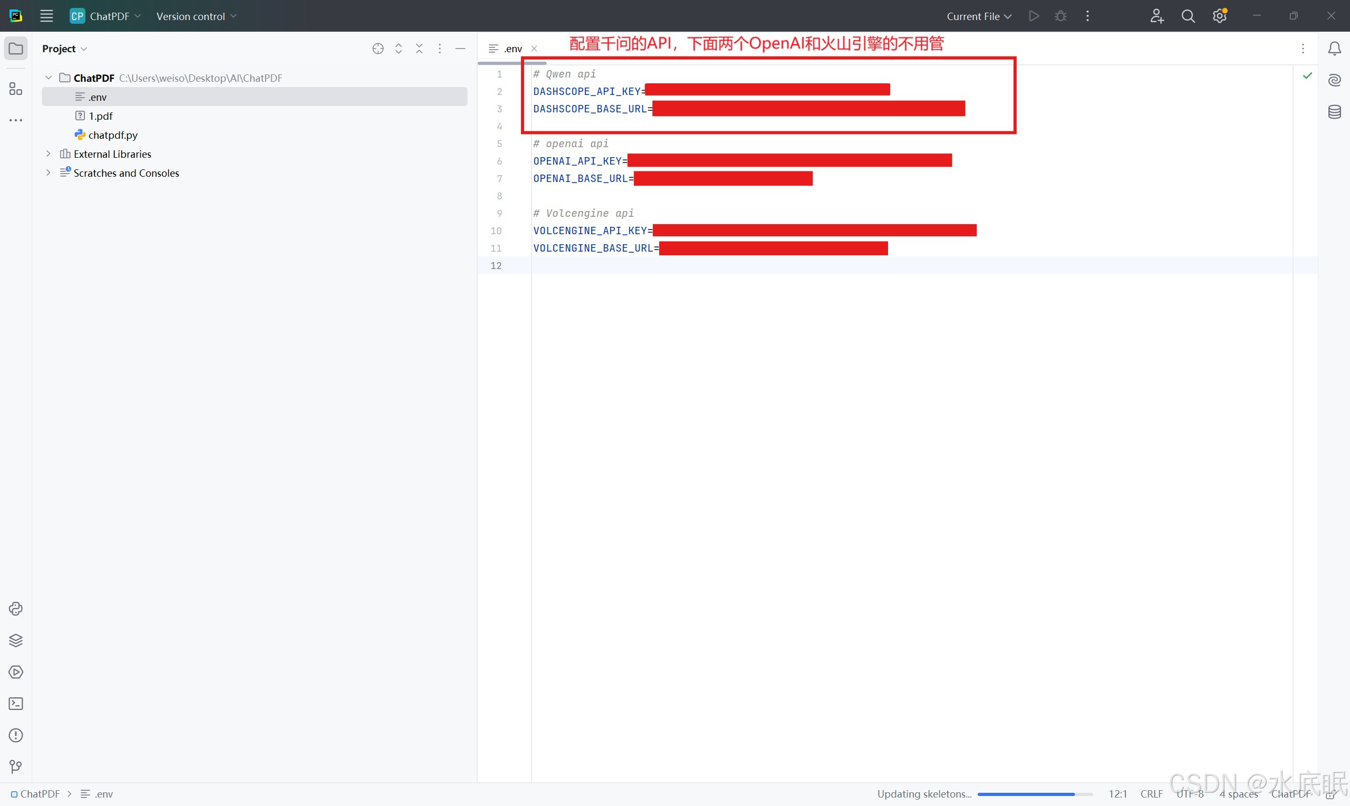
Task: Open Project panel options menu
Action: point(440,49)
